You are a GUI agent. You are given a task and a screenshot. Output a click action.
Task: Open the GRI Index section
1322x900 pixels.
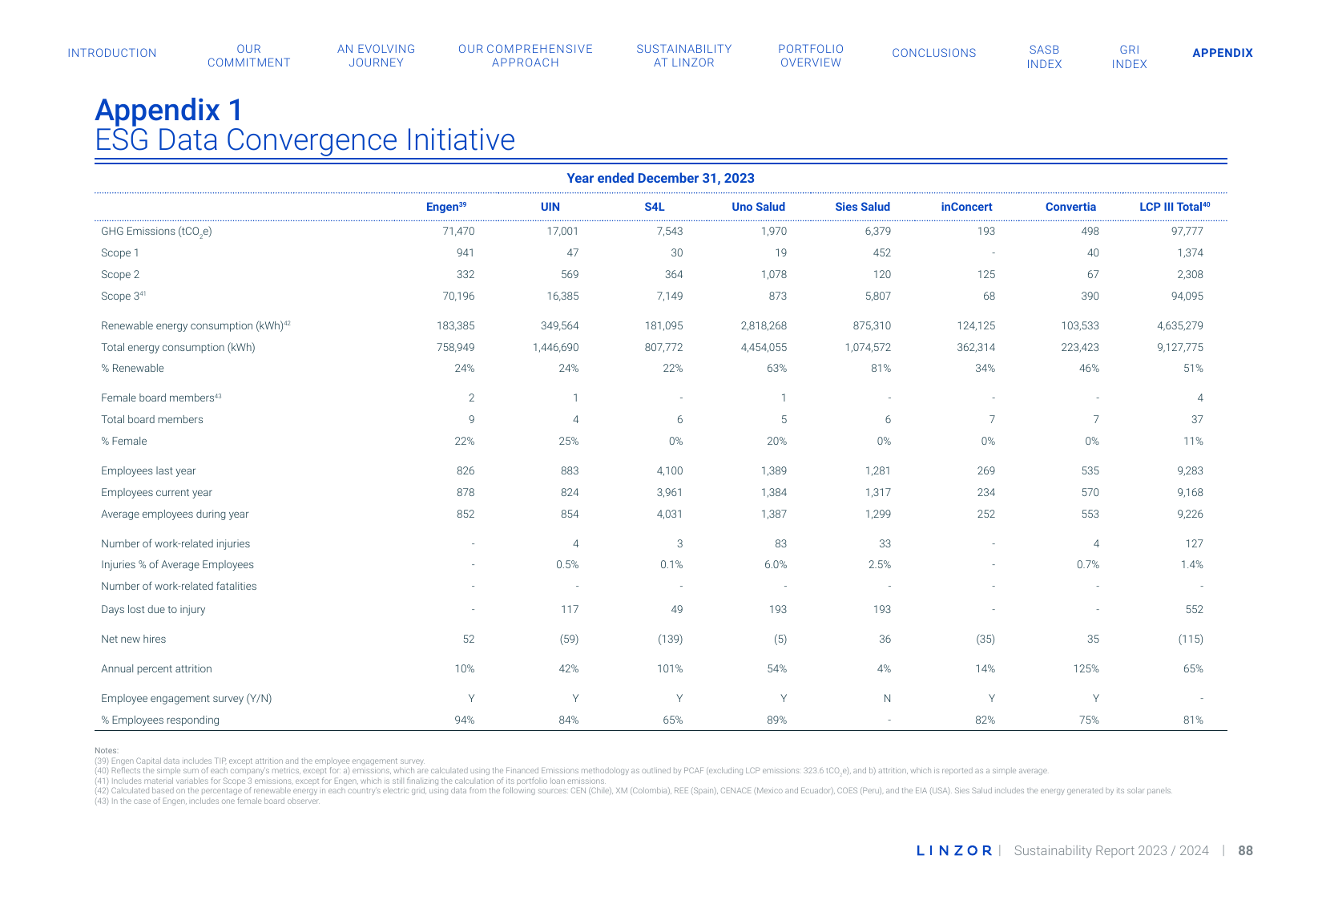[x=1130, y=57]
